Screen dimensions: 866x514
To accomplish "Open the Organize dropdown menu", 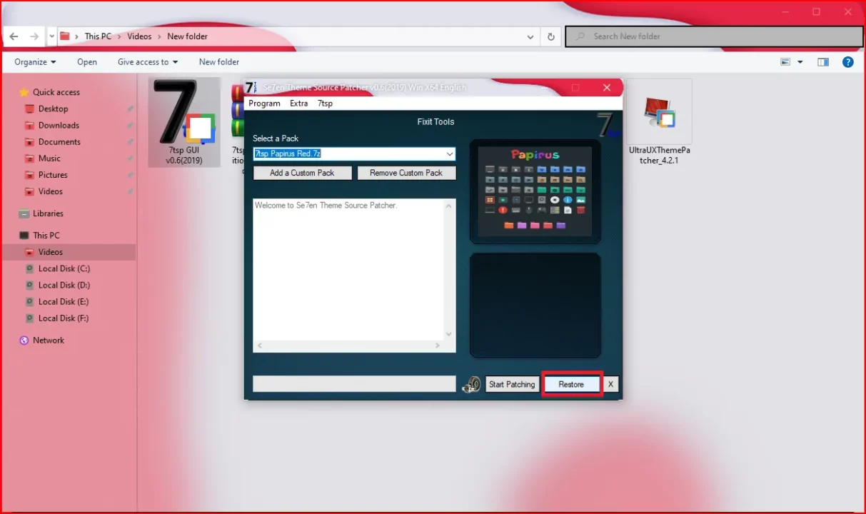I will point(35,62).
